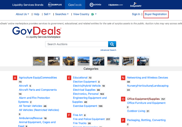This screenshot has width=182, height=127.
Task: Open the Ambulance/Rescue category
Action: click(x=31, y=118)
